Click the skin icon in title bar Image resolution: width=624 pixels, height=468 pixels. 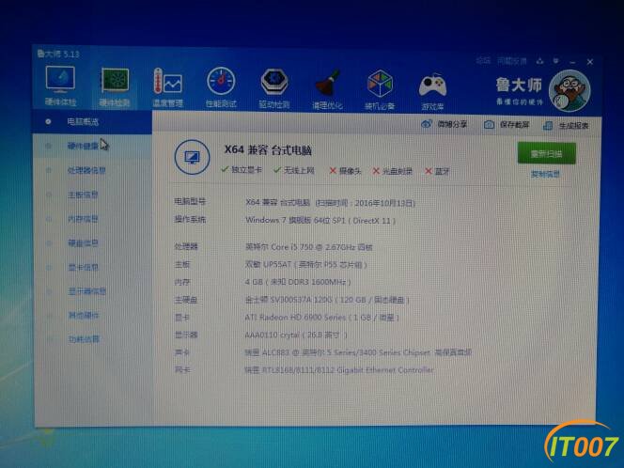[539, 61]
